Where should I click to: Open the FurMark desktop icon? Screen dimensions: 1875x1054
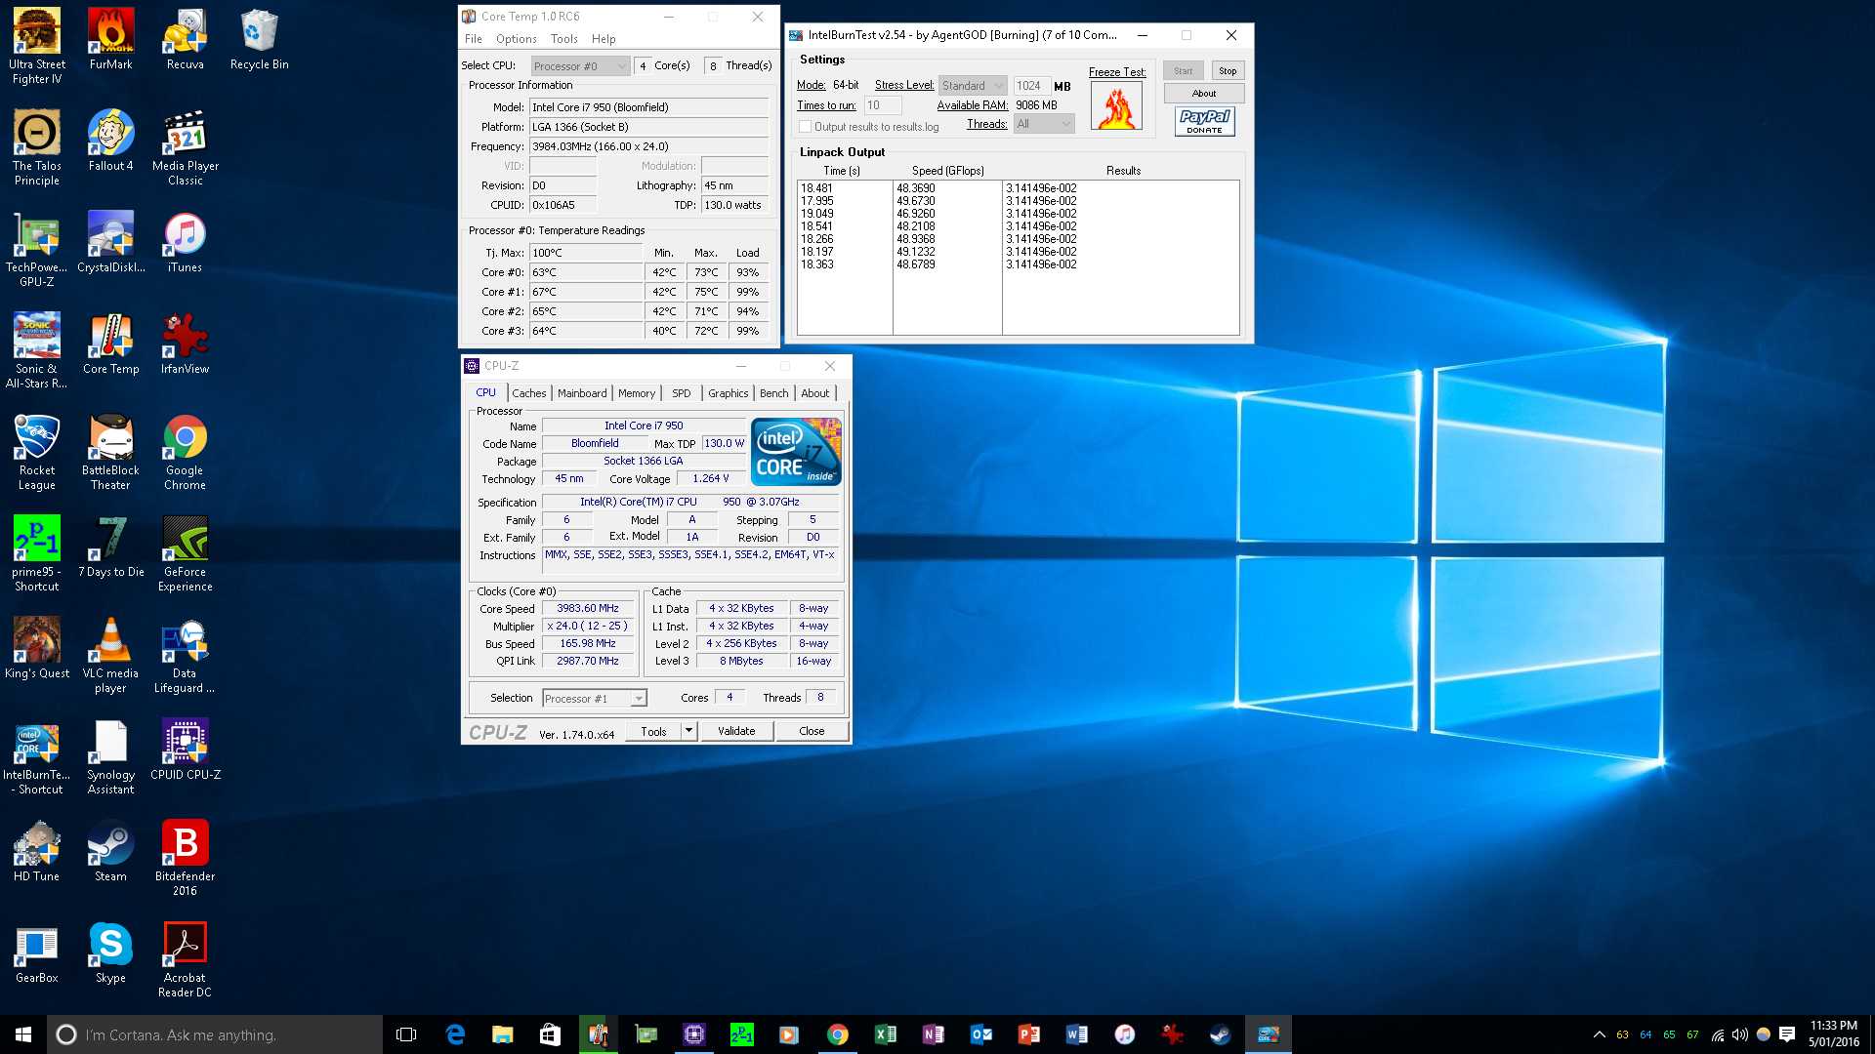[110, 39]
